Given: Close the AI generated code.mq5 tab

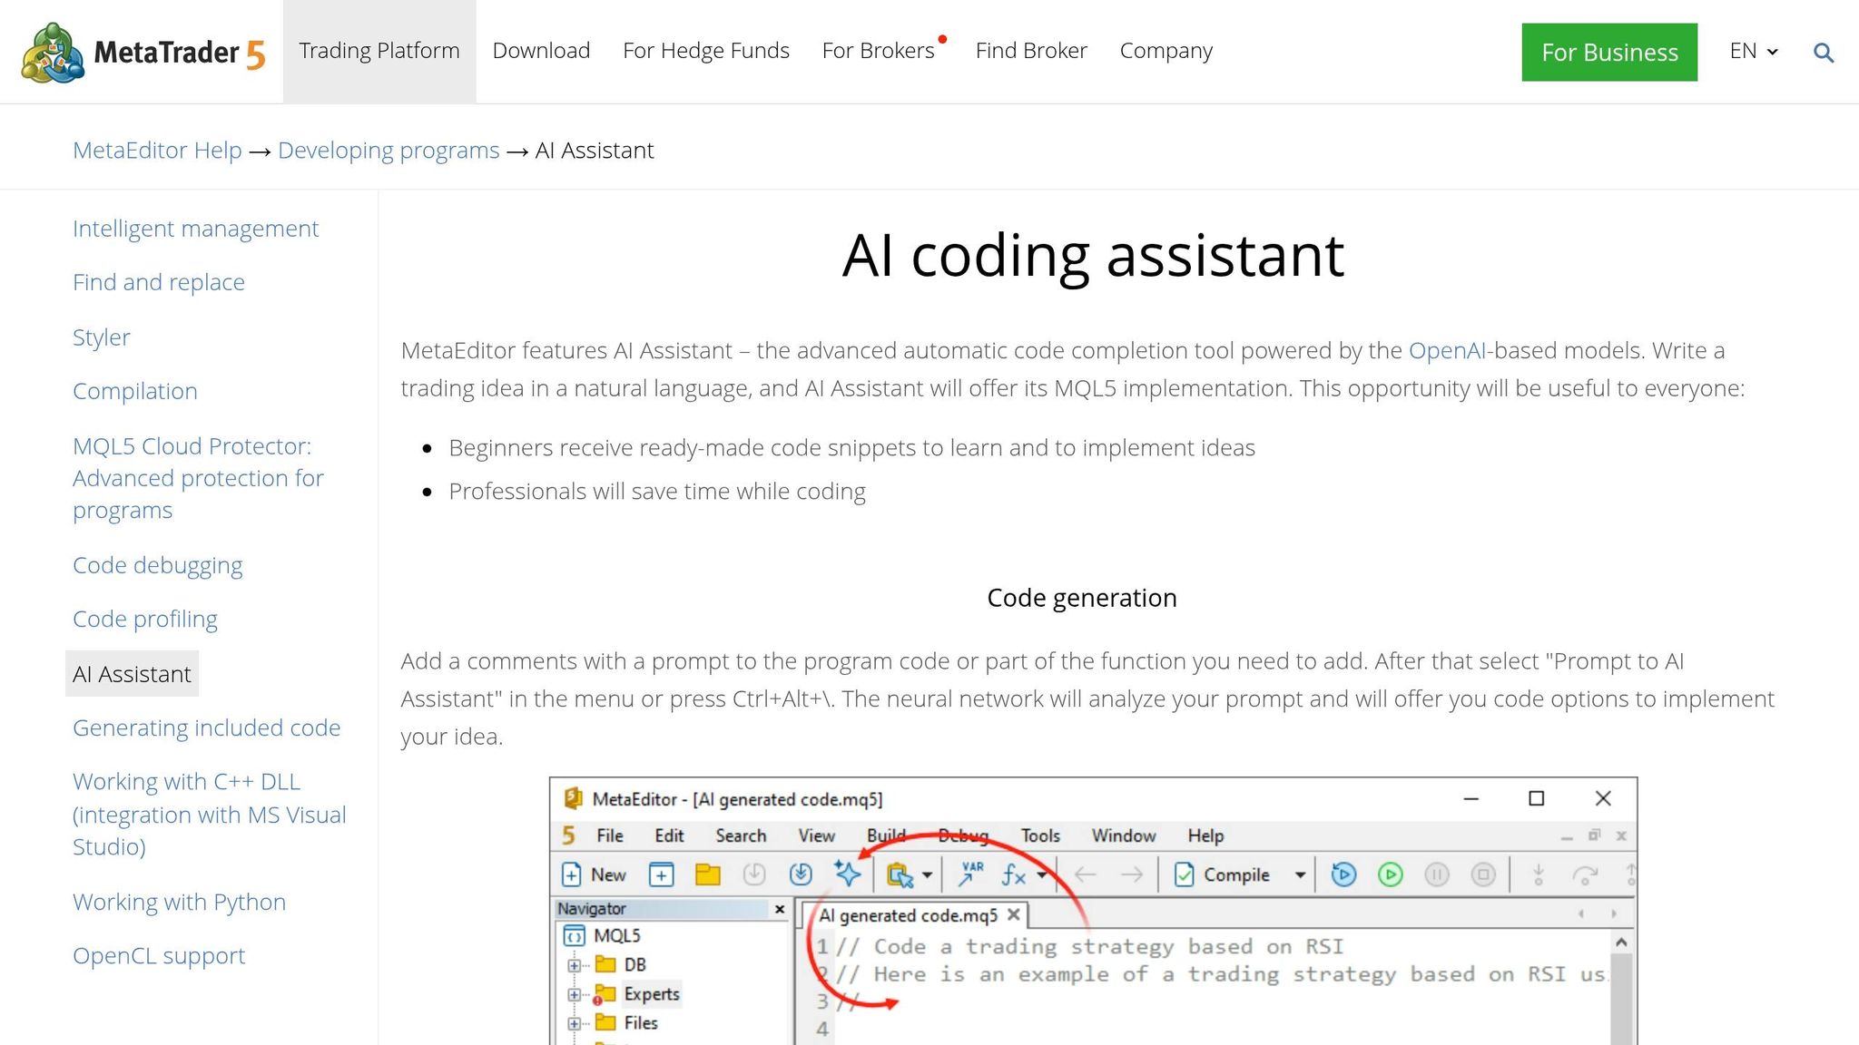Looking at the screenshot, I should [1013, 914].
